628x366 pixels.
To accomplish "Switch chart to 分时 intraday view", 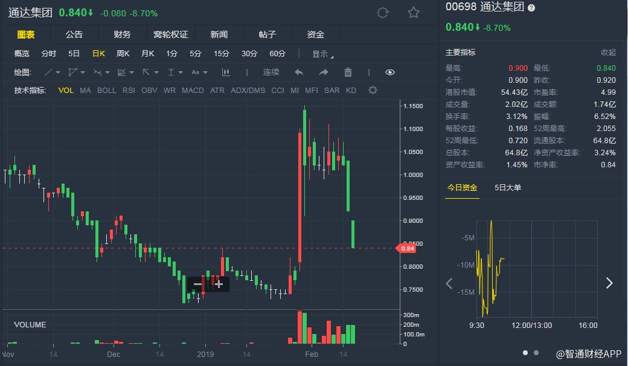I will [49, 54].
